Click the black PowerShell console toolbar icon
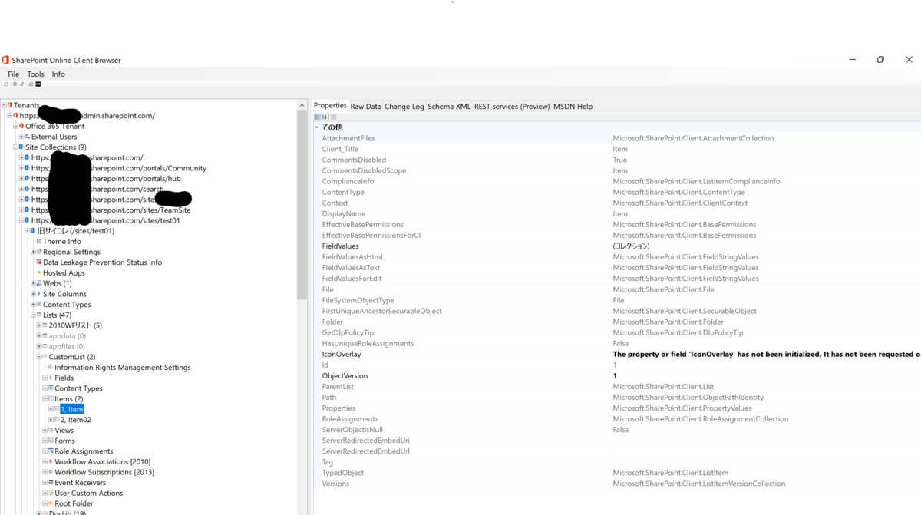 (38, 84)
